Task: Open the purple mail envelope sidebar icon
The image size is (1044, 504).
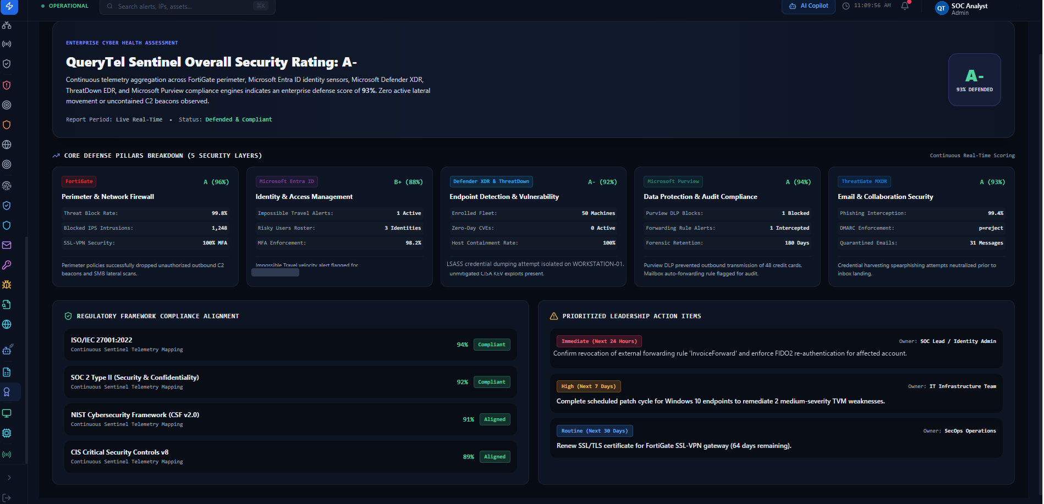Action: [x=7, y=245]
